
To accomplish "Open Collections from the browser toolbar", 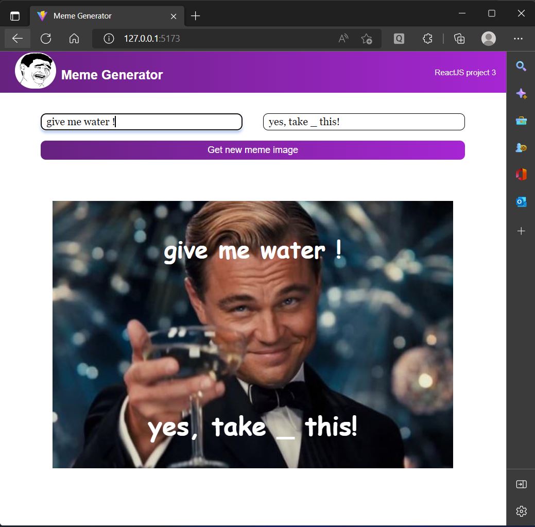I will tap(459, 38).
